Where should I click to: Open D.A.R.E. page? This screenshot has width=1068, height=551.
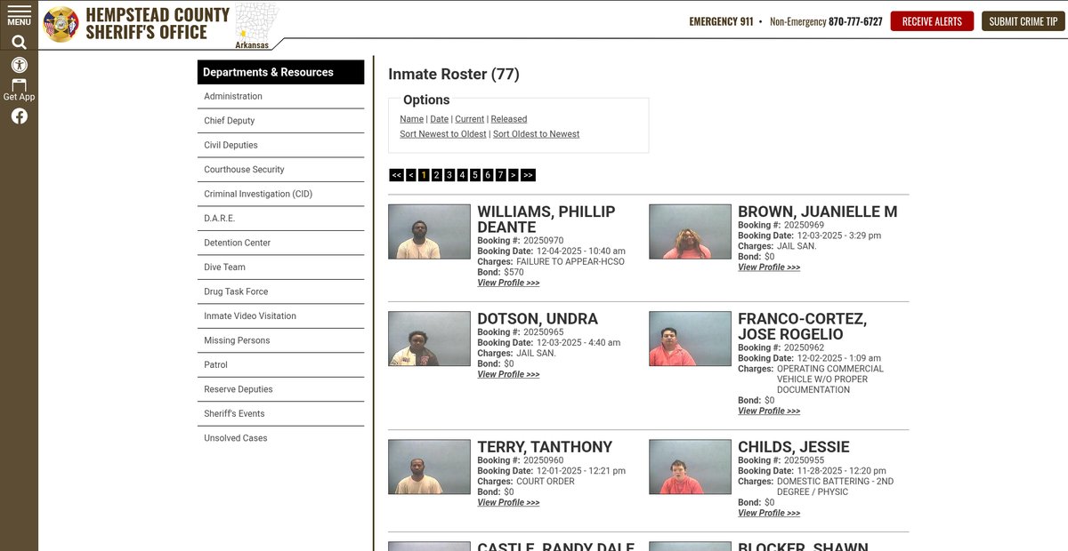click(x=280, y=219)
